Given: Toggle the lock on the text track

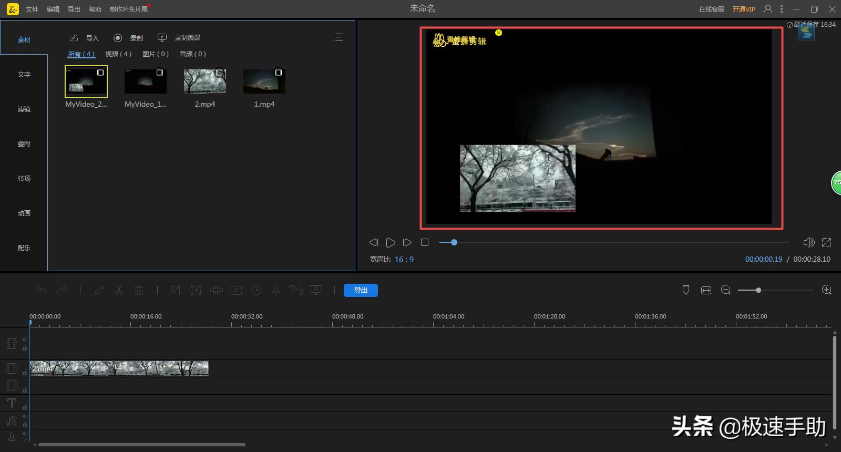Looking at the screenshot, I should pos(25,407).
